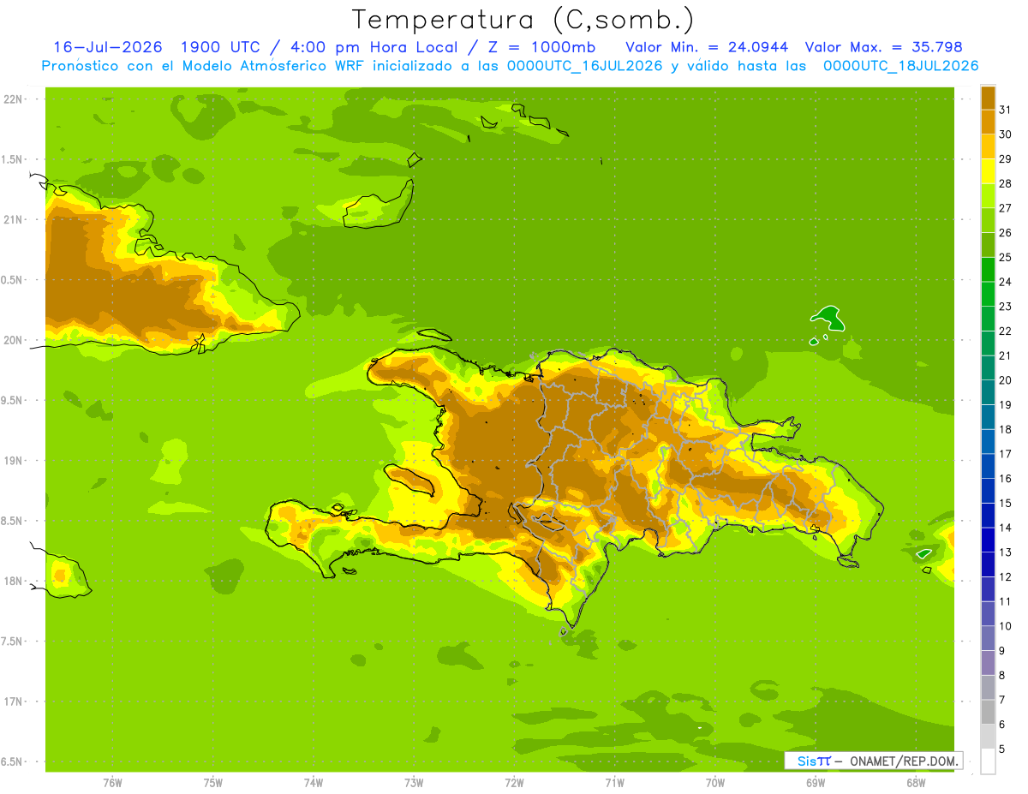Click the color scale label 20
The image size is (1028, 794).
(1005, 380)
